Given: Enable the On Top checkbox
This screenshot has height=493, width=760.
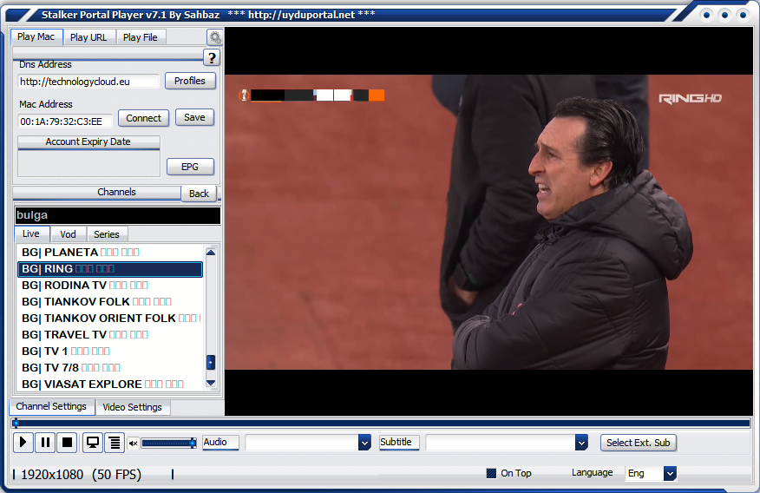Looking at the screenshot, I should coord(491,473).
